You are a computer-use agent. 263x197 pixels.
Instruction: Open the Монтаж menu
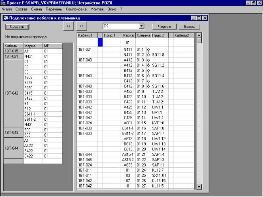96,9
